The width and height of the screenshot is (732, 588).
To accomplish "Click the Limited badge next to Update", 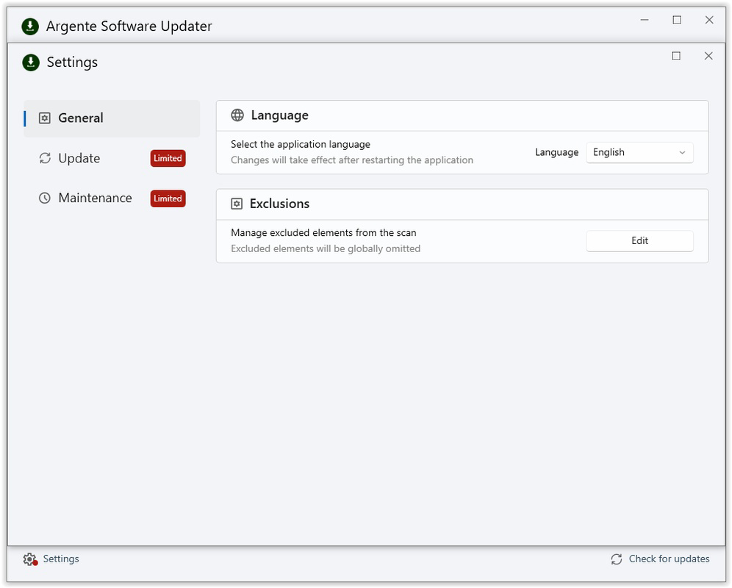I will coord(168,158).
